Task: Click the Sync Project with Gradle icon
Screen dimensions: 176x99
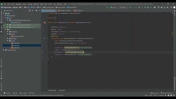Action: click(x=161, y=7)
